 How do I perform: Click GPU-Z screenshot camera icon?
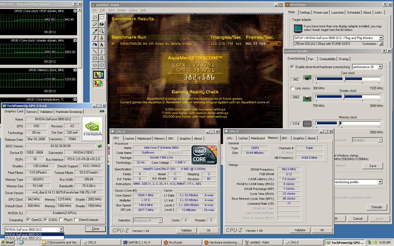[102, 111]
